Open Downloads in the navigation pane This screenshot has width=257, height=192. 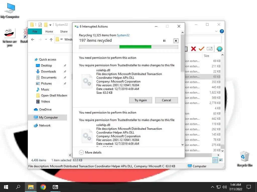48,71
